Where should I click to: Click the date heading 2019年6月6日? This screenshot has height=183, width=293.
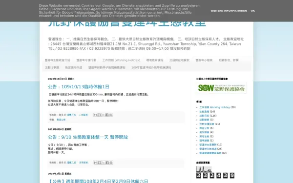[60, 129]
